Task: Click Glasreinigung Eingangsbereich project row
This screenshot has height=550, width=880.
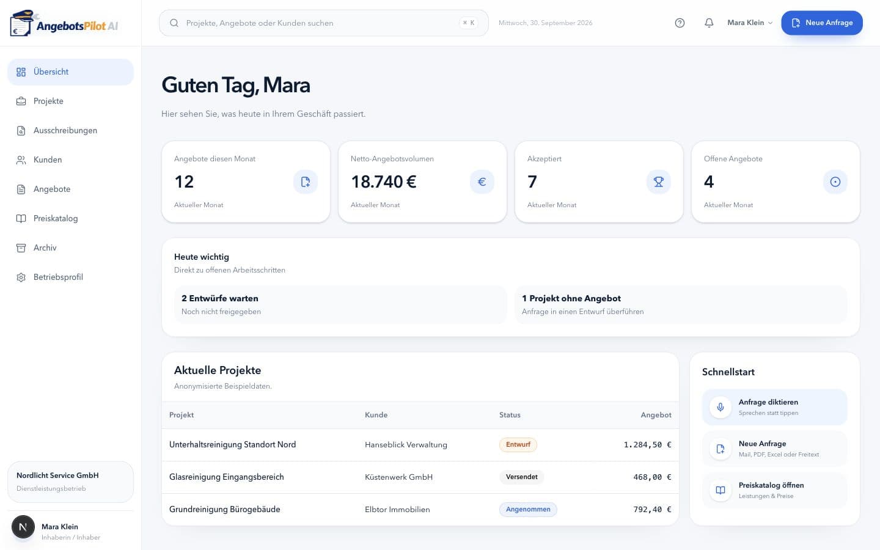Action: click(420, 477)
